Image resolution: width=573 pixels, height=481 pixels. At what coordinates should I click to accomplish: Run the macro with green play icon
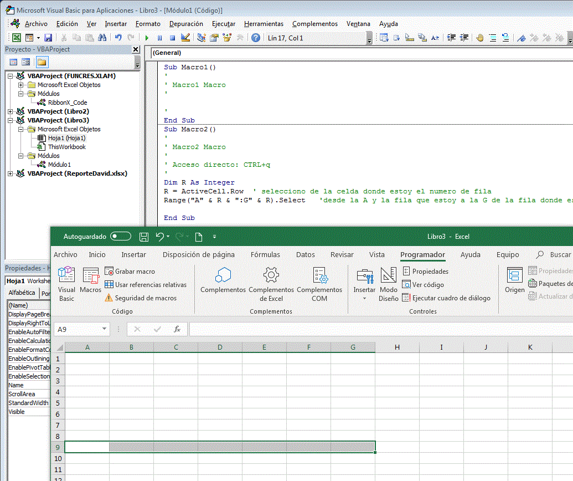tap(147, 38)
